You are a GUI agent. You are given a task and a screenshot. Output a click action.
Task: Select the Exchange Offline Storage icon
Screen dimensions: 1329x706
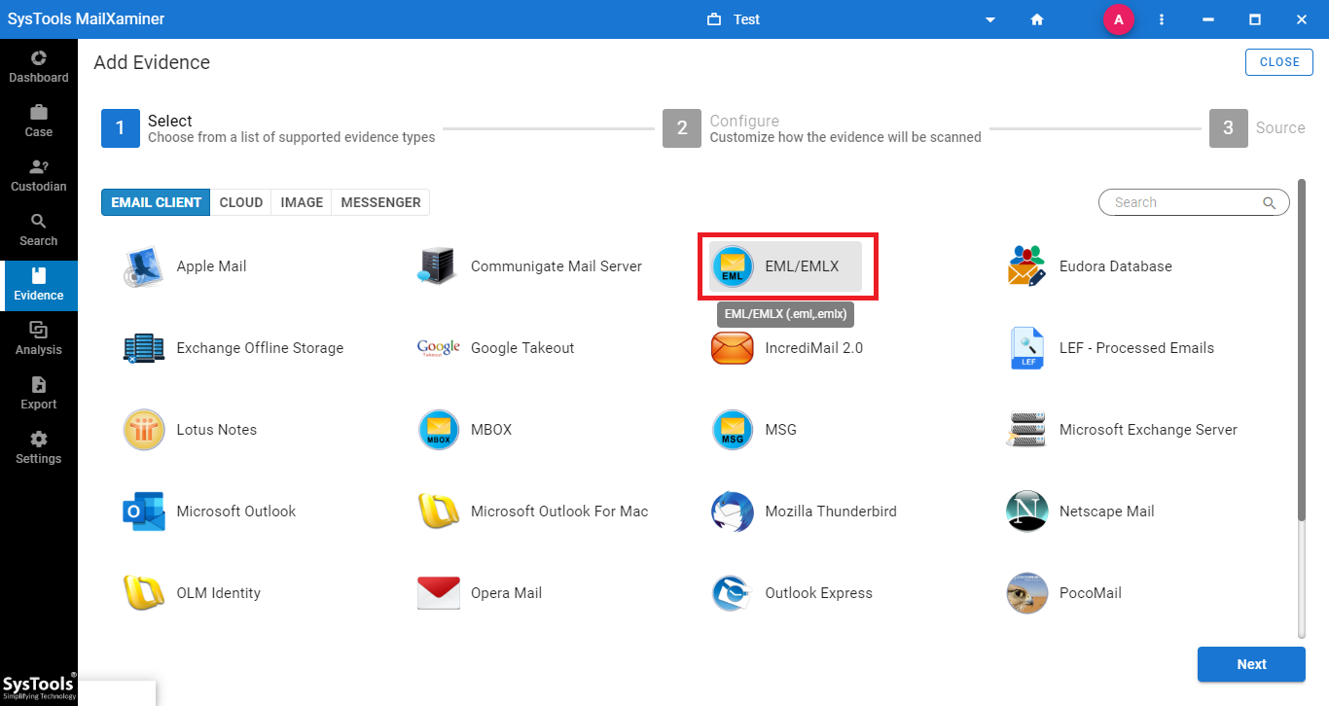(144, 348)
